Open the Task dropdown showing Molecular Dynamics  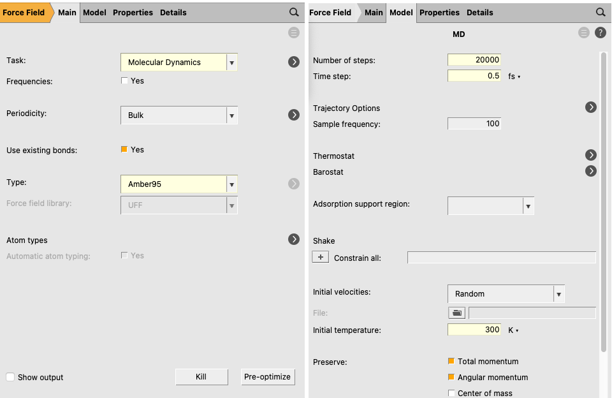pos(178,62)
